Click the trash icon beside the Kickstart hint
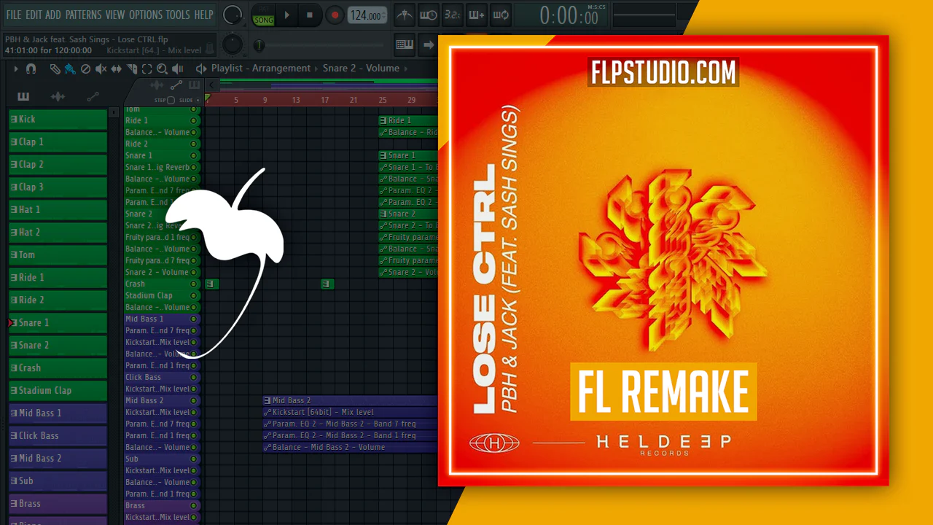The image size is (933, 525). pos(210,50)
